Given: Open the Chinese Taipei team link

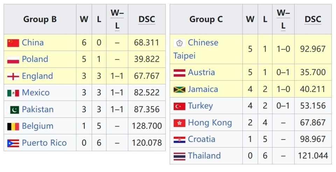Looking at the screenshot, I should pyautogui.click(x=203, y=43).
